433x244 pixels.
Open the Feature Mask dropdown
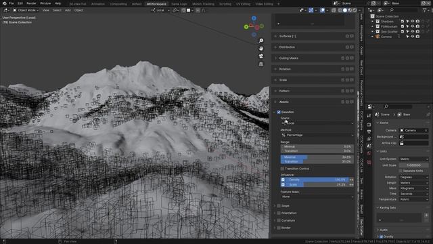[x=317, y=197]
